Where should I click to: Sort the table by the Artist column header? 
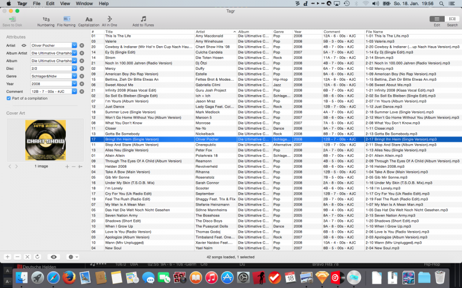pos(215,32)
